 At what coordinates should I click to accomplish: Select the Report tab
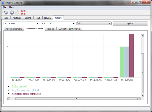58,18
